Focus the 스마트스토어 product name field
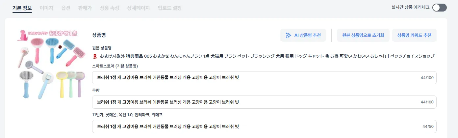 264,78
